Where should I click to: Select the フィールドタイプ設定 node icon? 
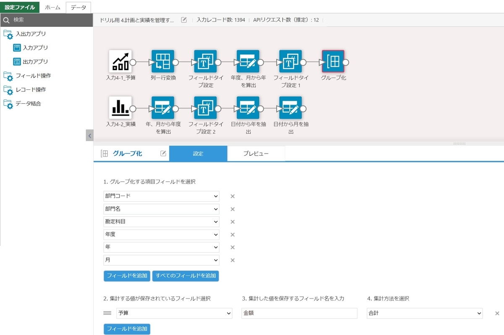click(205, 62)
